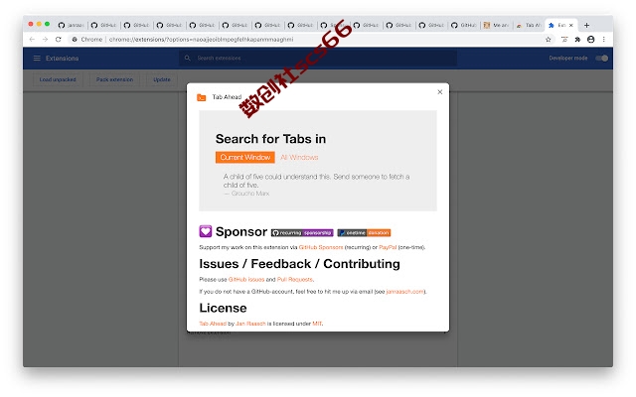Switch to the first janraa GitHub tab
Image resolution: width=636 pixels, height=397 pixels.
coord(71,25)
